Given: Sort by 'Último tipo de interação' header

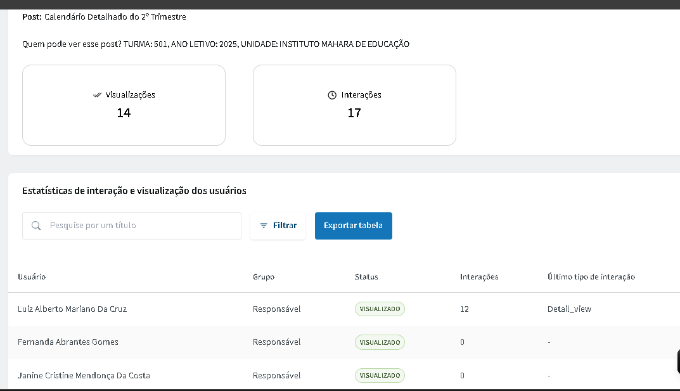Looking at the screenshot, I should tap(591, 276).
